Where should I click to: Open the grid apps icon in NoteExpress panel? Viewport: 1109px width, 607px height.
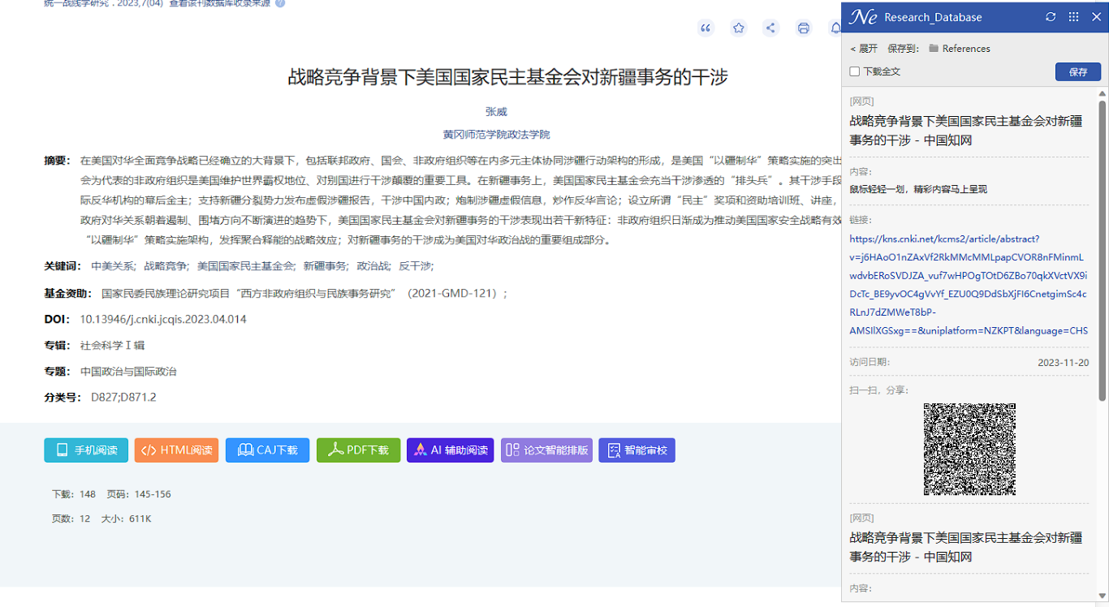click(x=1073, y=17)
